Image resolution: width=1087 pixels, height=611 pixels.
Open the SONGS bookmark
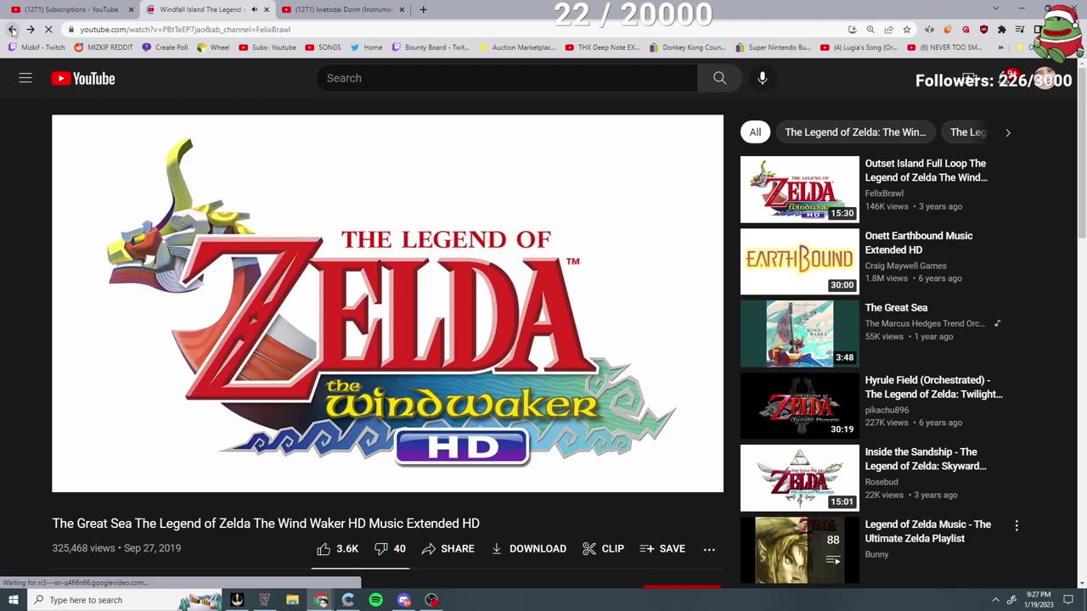(x=323, y=48)
